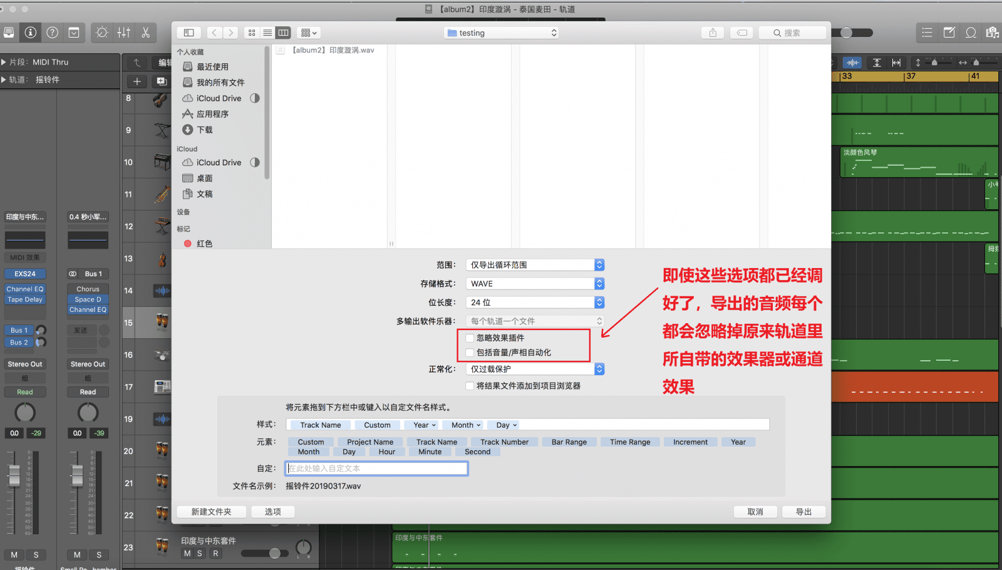Open 范围 dropdown
This screenshot has height=570, width=1002.
535,265
